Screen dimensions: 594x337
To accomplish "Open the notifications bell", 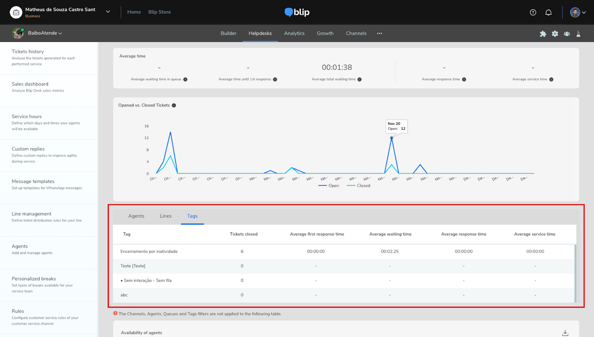I will (548, 12).
